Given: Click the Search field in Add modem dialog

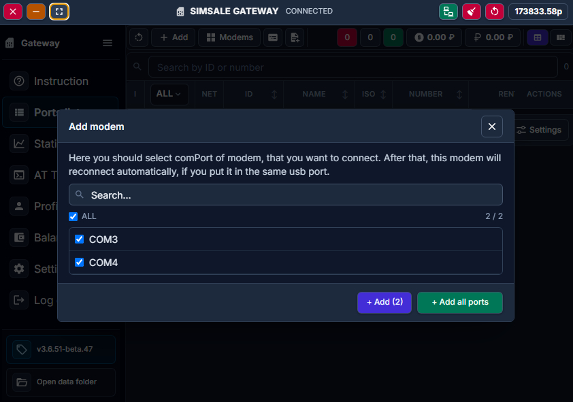Looking at the screenshot, I should point(286,195).
